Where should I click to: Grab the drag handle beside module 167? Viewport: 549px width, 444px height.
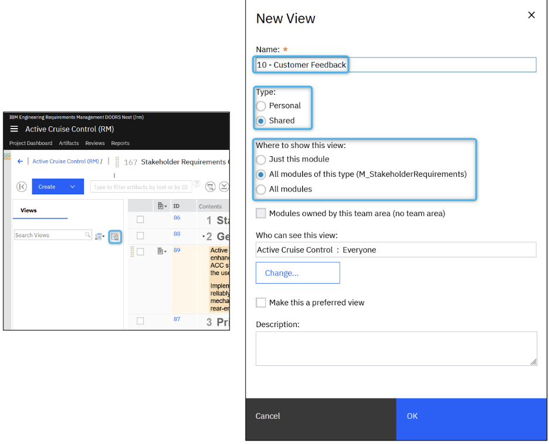tap(117, 162)
